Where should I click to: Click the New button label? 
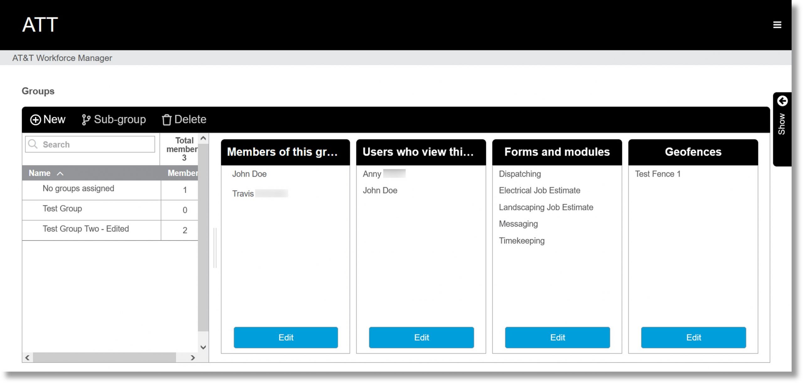click(x=54, y=120)
